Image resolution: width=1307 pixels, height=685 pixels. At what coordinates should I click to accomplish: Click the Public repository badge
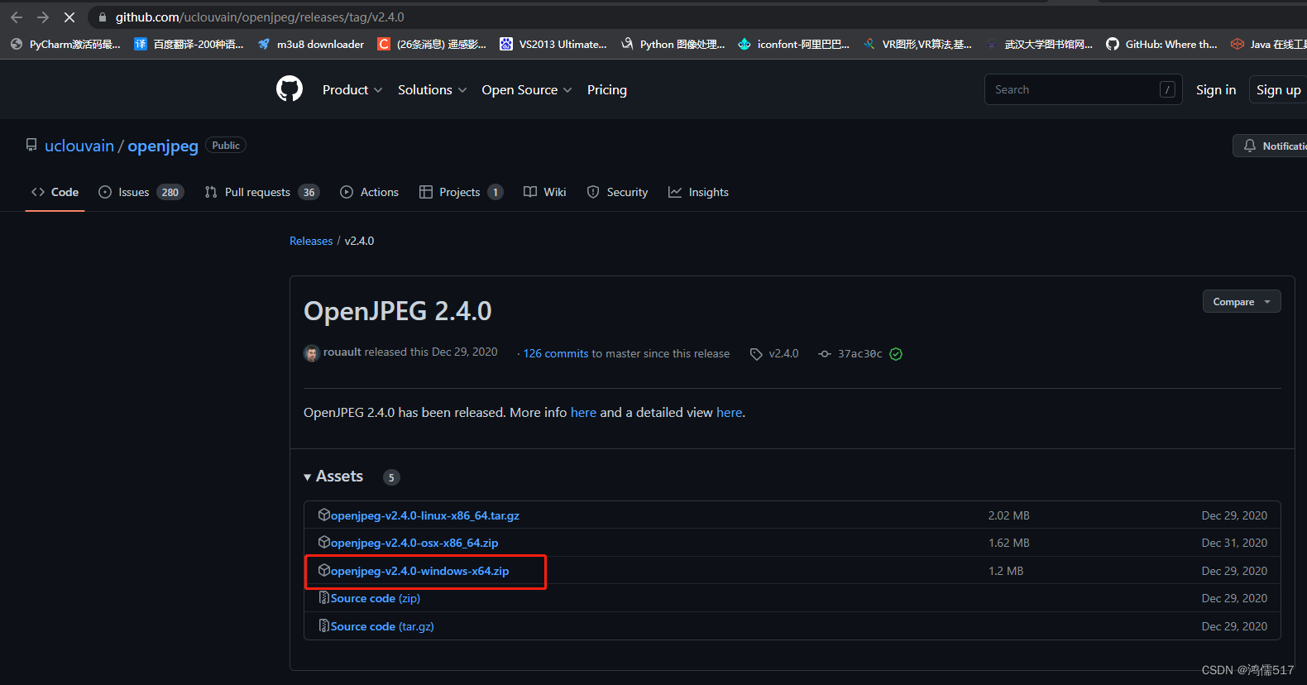pos(226,146)
